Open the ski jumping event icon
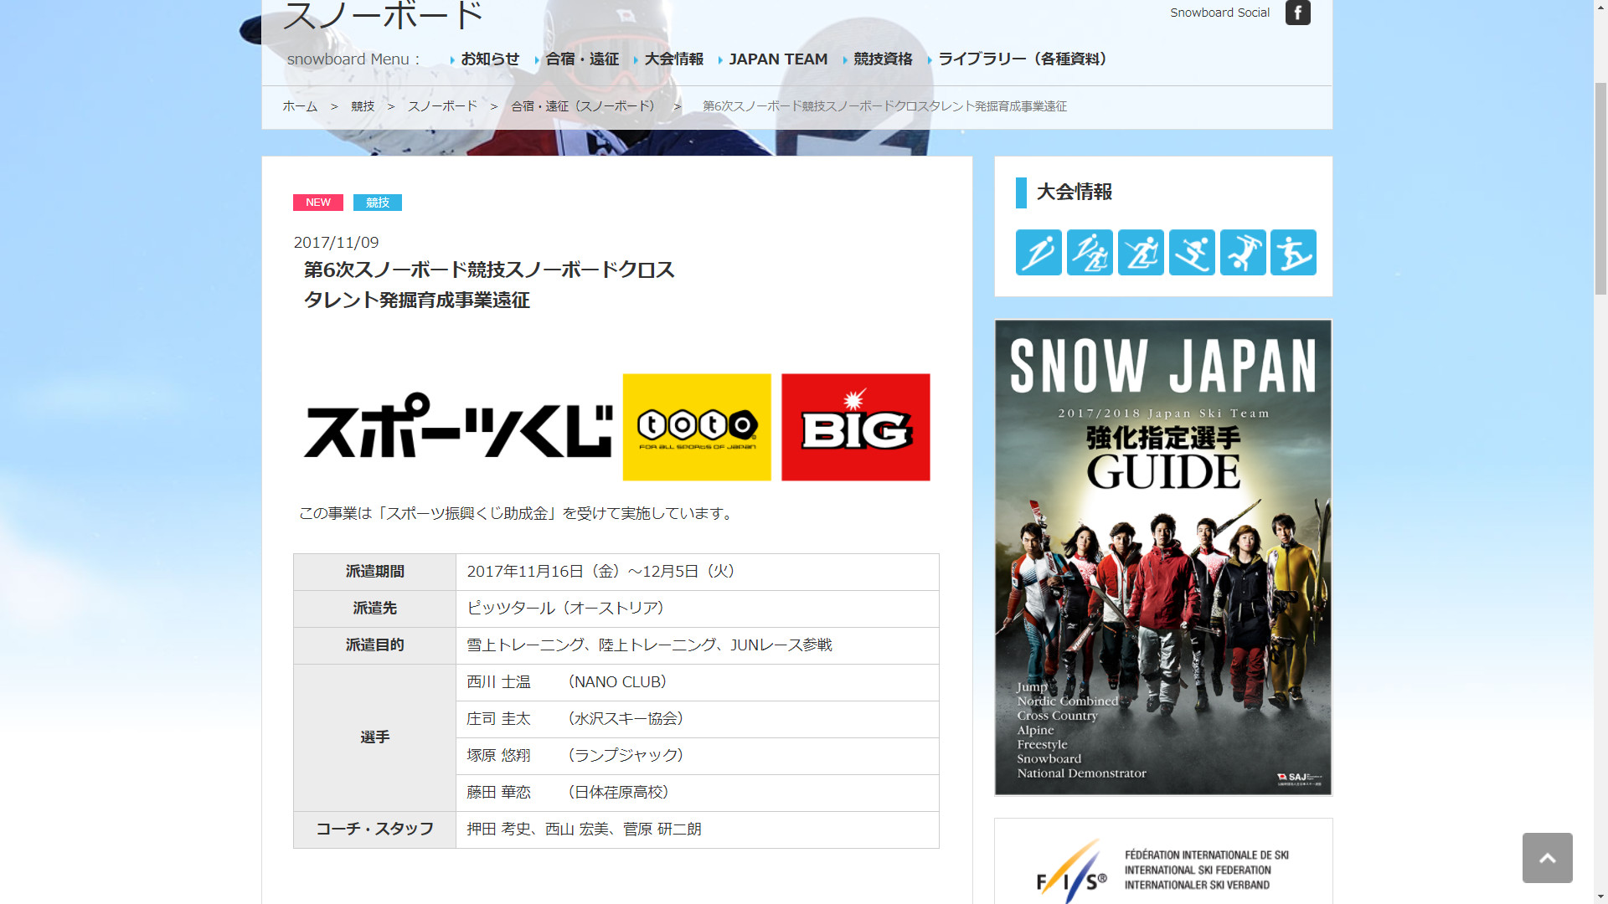The image size is (1608, 904). point(1038,252)
